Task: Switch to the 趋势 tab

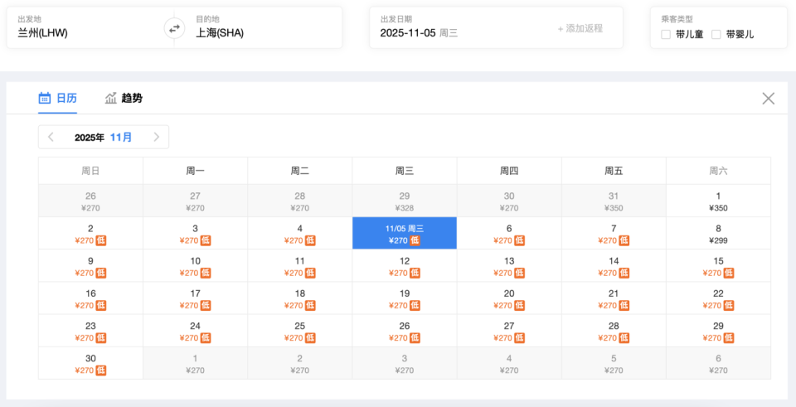Action: tap(132, 99)
